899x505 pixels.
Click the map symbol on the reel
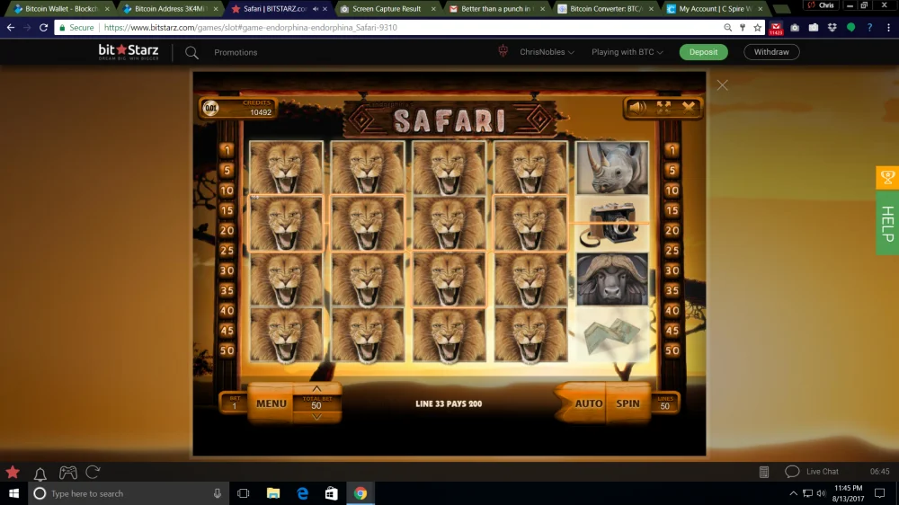pos(612,335)
